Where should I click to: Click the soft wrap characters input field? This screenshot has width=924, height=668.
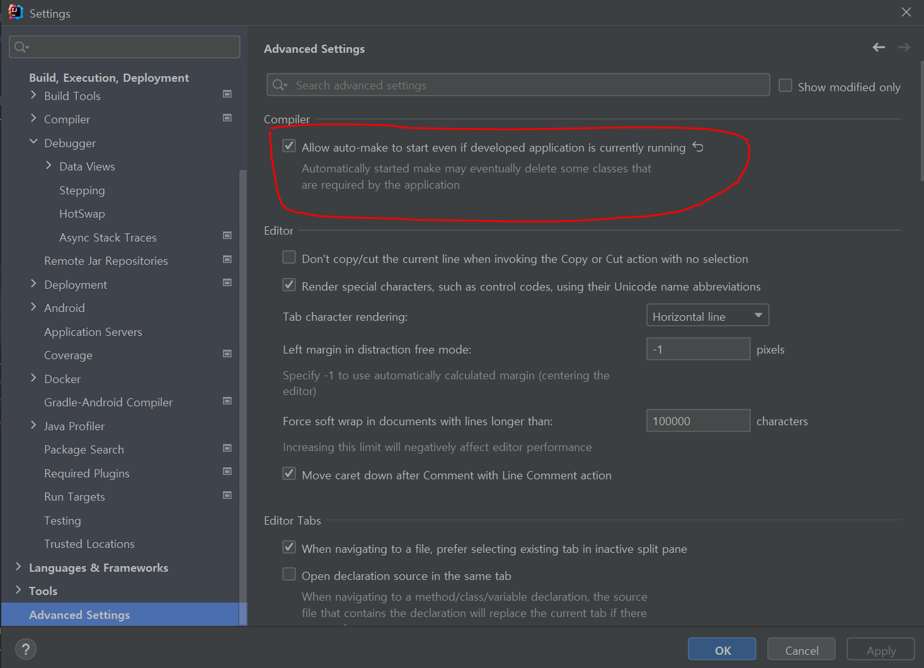[x=697, y=420]
